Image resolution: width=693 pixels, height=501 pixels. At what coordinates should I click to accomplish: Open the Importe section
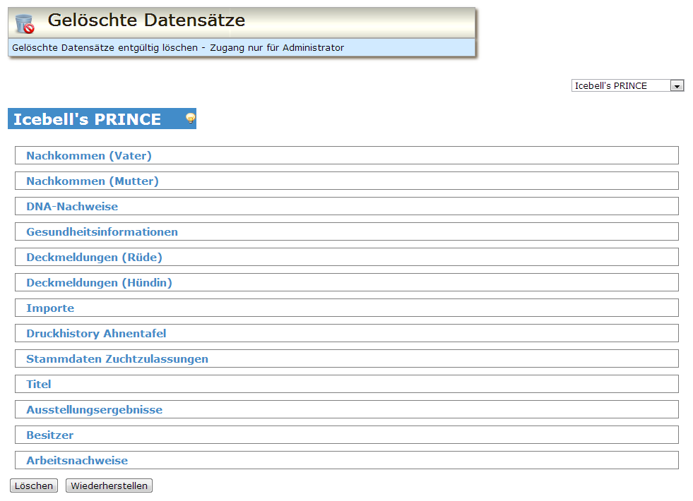(50, 308)
